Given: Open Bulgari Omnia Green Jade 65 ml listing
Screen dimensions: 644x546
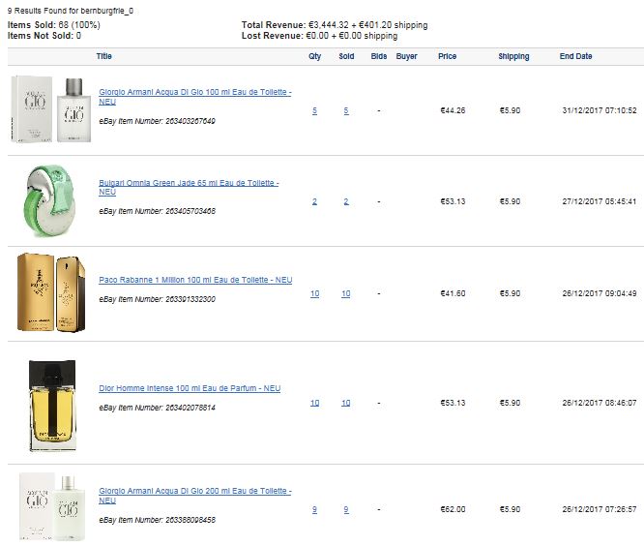Looking at the screenshot, I should click(189, 187).
